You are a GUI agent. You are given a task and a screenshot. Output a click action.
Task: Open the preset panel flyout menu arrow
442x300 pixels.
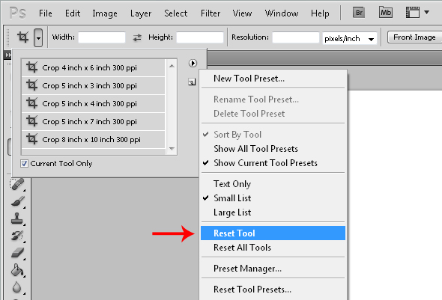click(x=193, y=63)
